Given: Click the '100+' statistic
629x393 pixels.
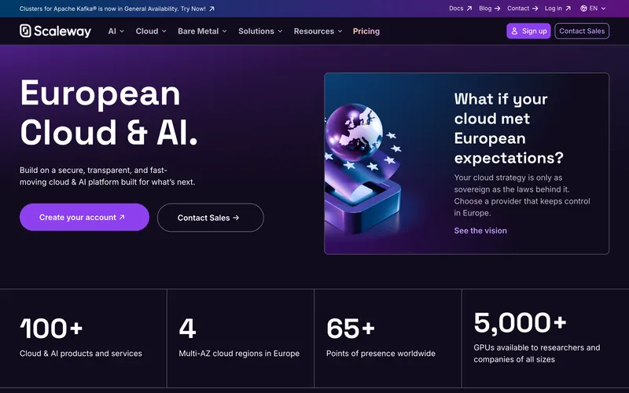Looking at the screenshot, I should tap(51, 329).
